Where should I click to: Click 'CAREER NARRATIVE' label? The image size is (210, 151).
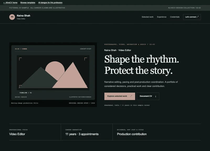[x=73, y=130]
